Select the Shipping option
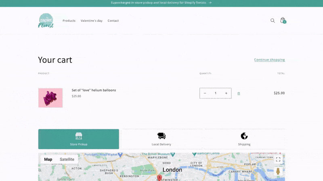Viewport: 323px width, 181px height. (x=244, y=139)
